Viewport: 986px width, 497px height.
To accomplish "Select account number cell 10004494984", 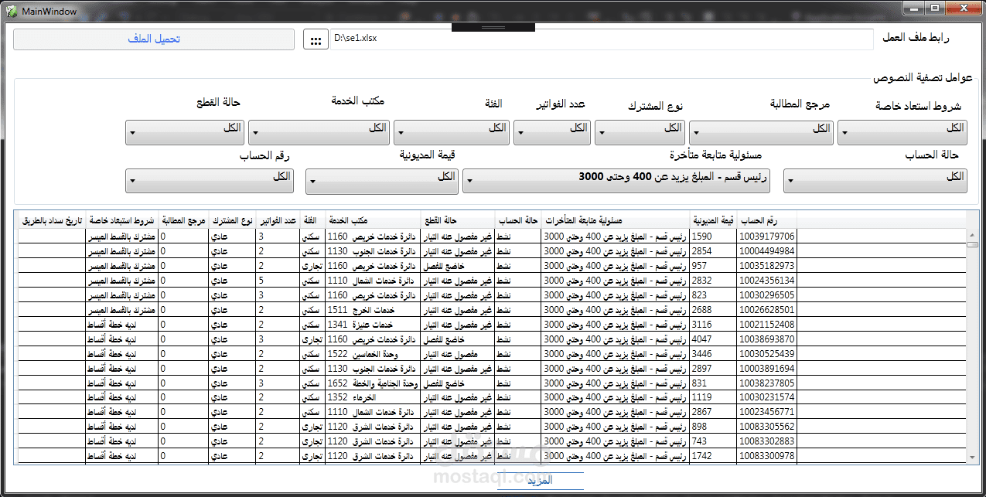I will click(x=767, y=250).
